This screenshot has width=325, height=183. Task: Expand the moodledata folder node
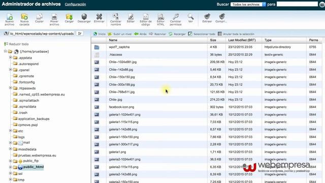coord(10,149)
